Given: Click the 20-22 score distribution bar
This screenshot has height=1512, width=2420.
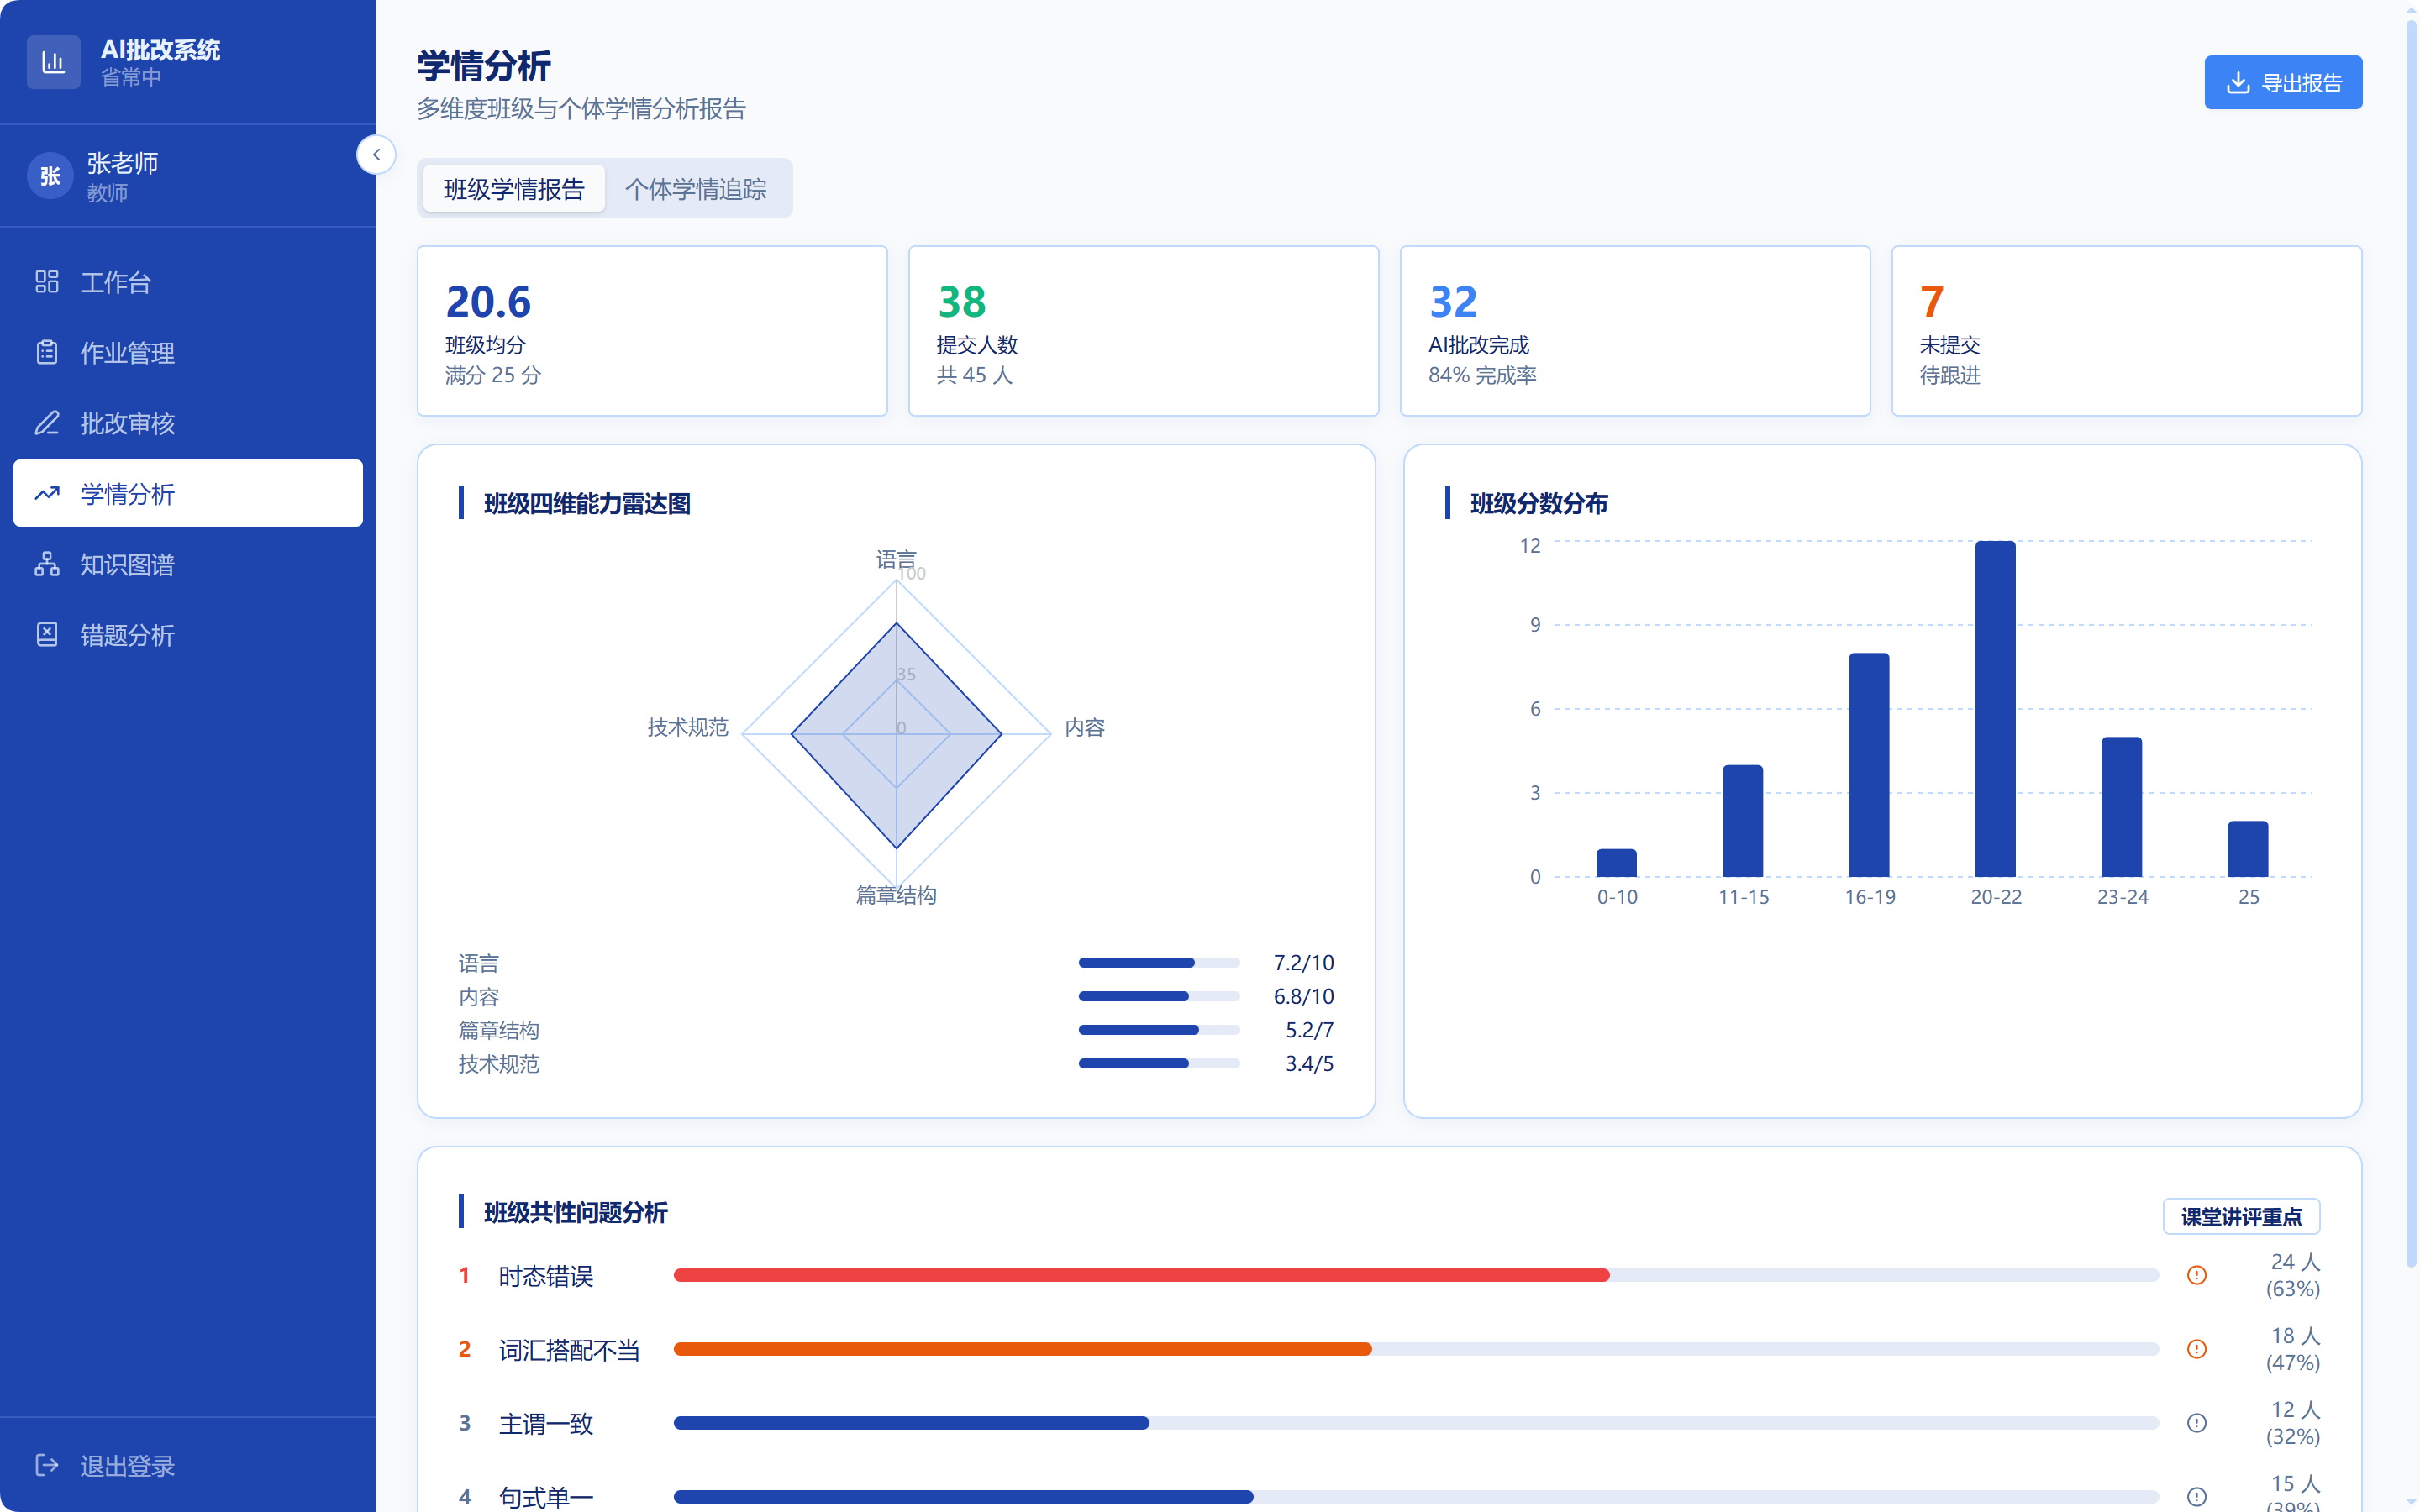Looking at the screenshot, I should 1995,709.
